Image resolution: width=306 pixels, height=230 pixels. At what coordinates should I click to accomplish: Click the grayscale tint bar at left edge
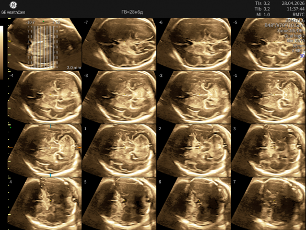coord(2,53)
